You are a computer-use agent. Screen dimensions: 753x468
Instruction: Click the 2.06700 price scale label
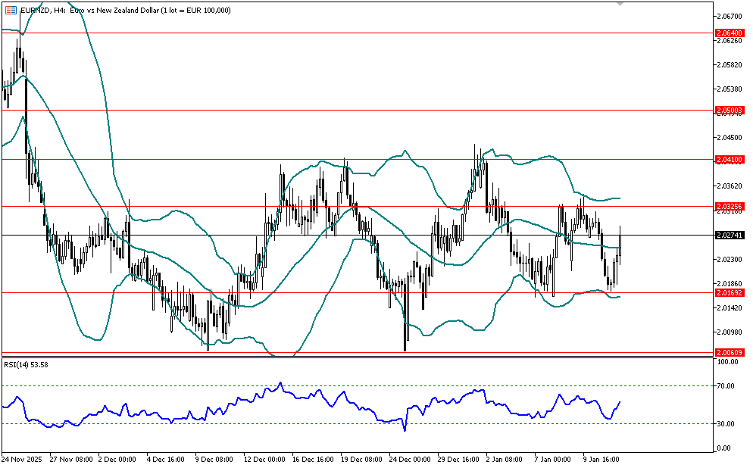(730, 16)
